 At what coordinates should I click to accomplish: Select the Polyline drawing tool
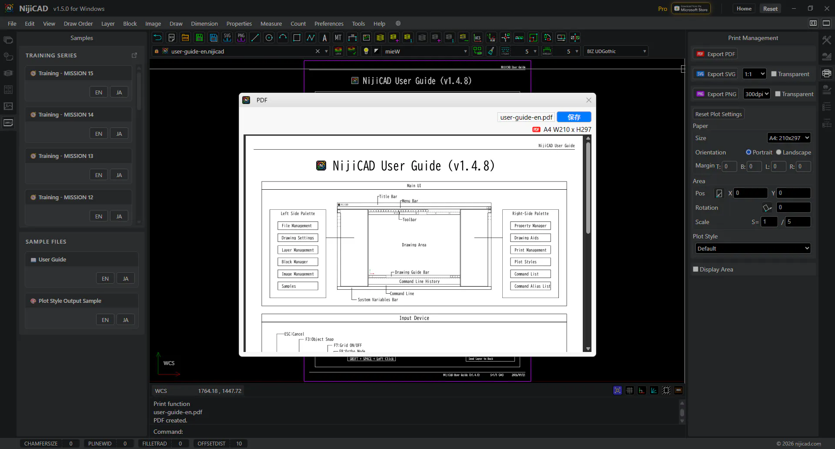point(311,38)
